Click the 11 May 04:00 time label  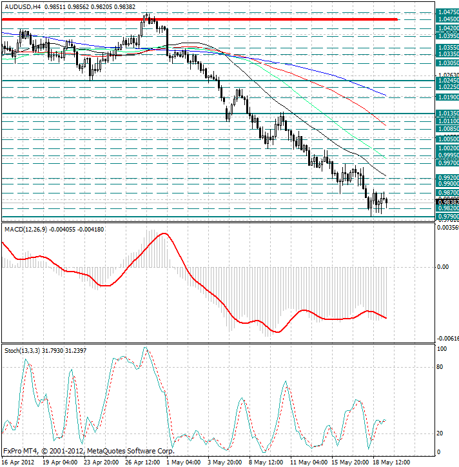click(309, 462)
